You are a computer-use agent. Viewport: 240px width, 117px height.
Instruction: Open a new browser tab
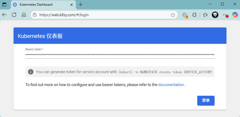(x=80, y=4)
